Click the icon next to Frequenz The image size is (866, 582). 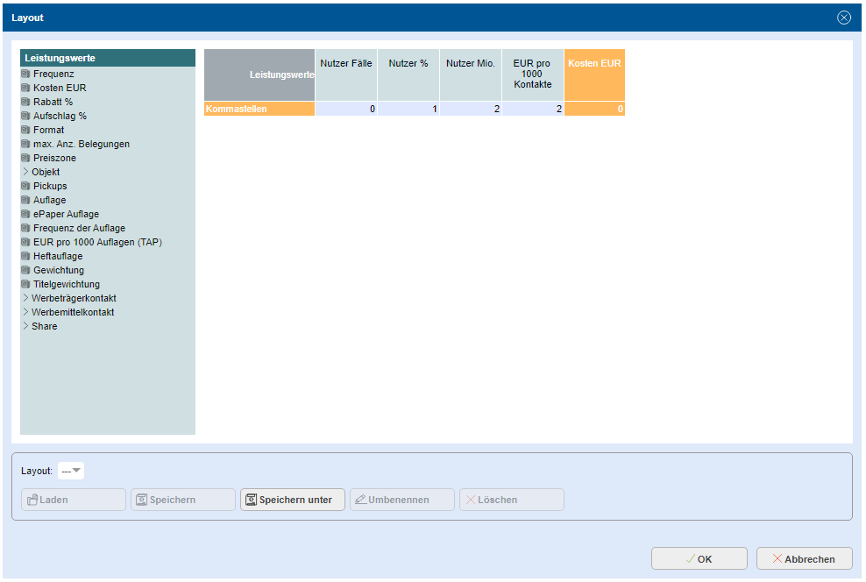[25, 75]
